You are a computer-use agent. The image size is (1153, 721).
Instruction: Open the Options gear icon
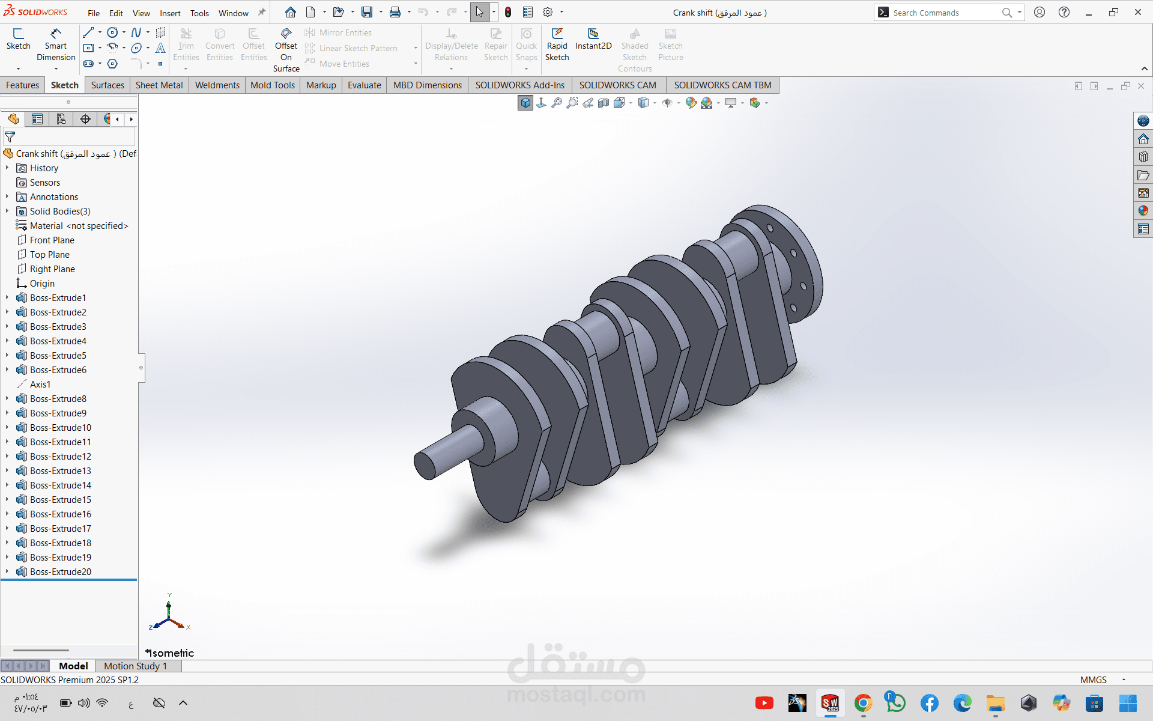pos(548,12)
